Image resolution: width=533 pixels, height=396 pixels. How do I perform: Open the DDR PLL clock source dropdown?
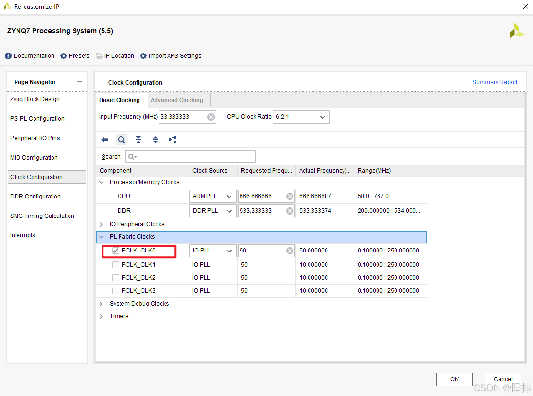pyautogui.click(x=212, y=211)
